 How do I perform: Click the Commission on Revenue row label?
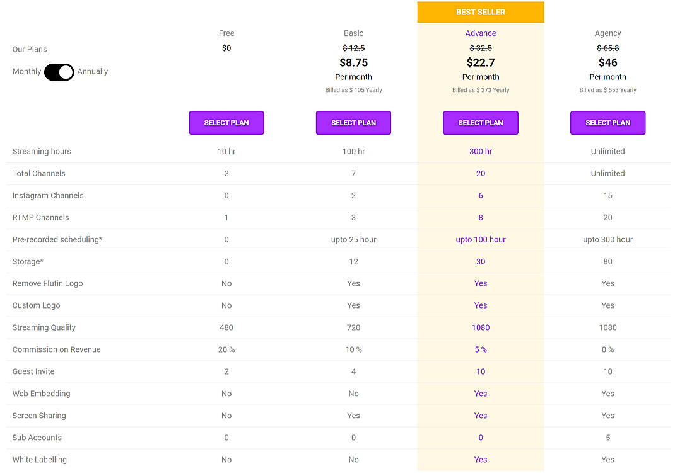click(x=57, y=349)
